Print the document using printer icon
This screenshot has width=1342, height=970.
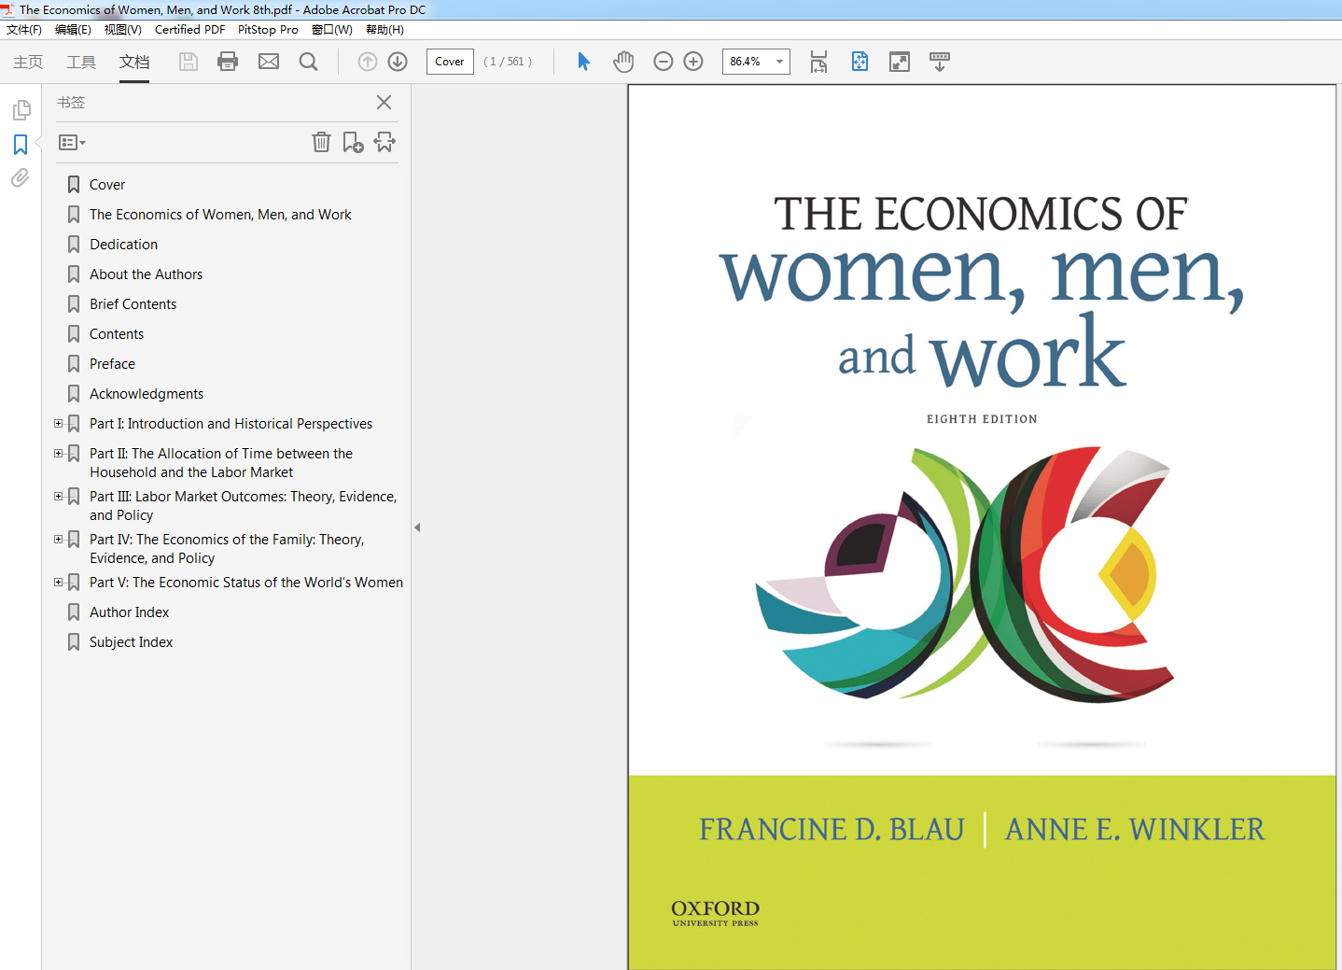pyautogui.click(x=228, y=62)
